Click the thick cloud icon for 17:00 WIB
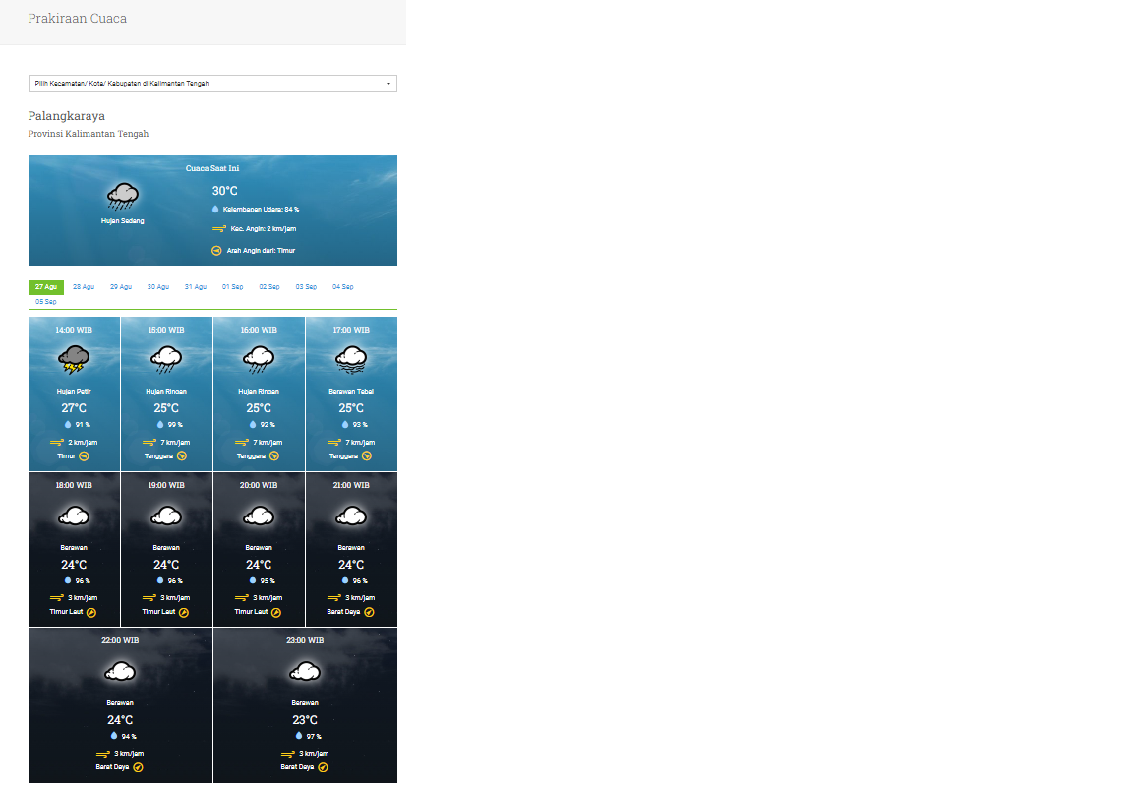The height and width of the screenshot is (789, 1133). pyautogui.click(x=351, y=359)
